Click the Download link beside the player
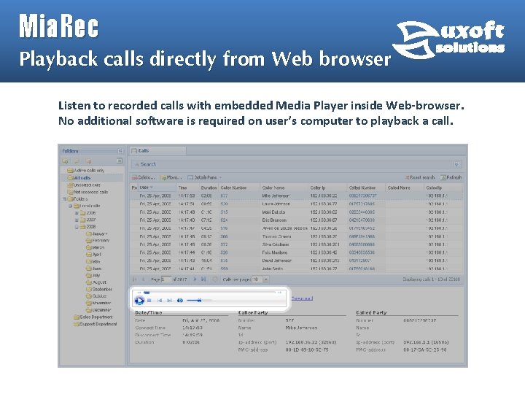 click(302, 298)
